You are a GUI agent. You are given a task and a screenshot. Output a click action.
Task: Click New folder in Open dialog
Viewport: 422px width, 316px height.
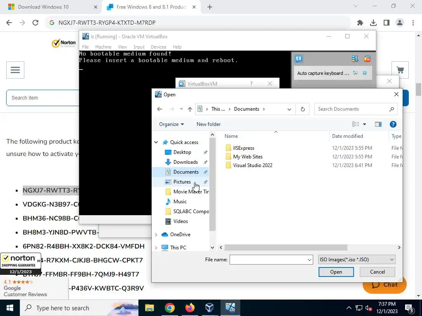(209, 124)
